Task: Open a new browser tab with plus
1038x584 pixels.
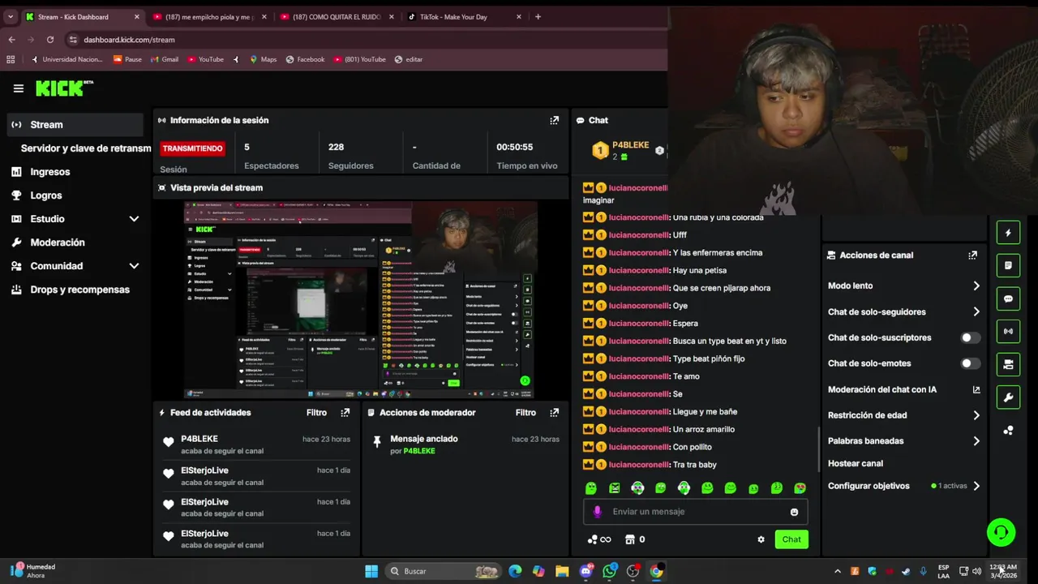Action: (x=538, y=16)
